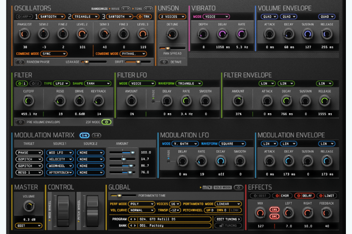Open the Filter Shape Tanh dropdown
Viewport: 352px width, 234px height.
[98, 83]
